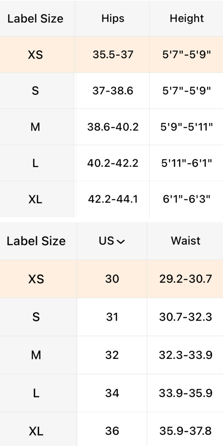Select the waist range 29.2-30.7
The width and height of the screenshot is (223, 446).
click(186, 279)
